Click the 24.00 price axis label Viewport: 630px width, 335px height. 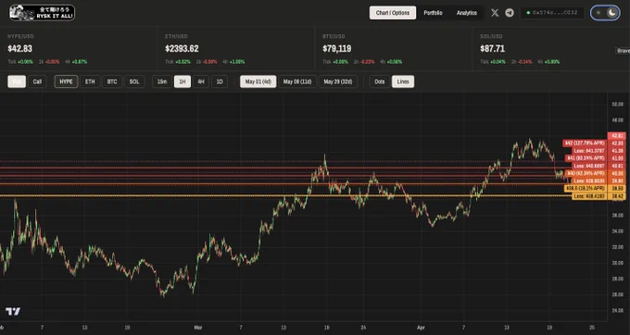[x=617, y=311]
